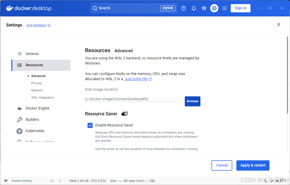Click the CPU 0.05% status readout

(98, 181)
